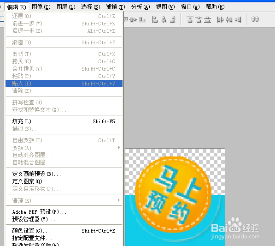Viewport: 275px width, 246px height.
Task: Click Align horizontal centers icon
Action: (164, 19)
